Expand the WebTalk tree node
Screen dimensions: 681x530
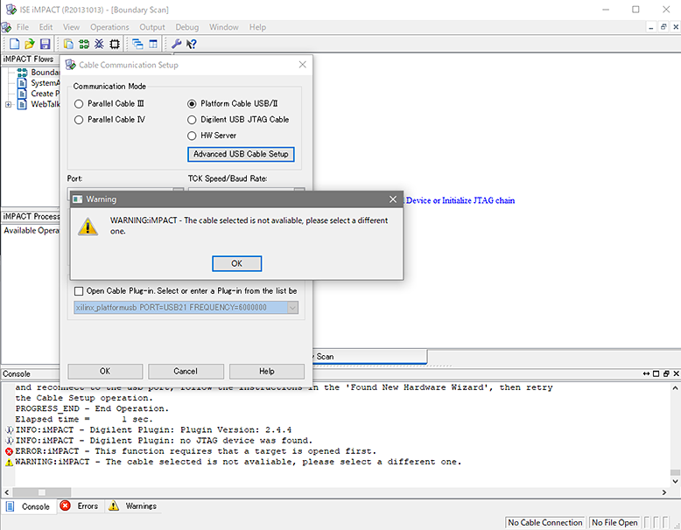pyautogui.click(x=8, y=105)
